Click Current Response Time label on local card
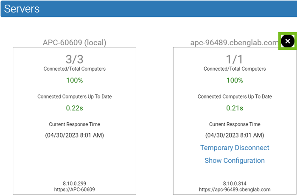Image resolution: width=297 pixels, height=195 pixels. [75, 124]
